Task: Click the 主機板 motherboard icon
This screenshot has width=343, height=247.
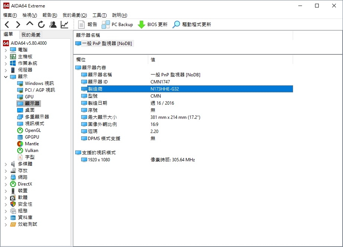Action: [x=13, y=57]
